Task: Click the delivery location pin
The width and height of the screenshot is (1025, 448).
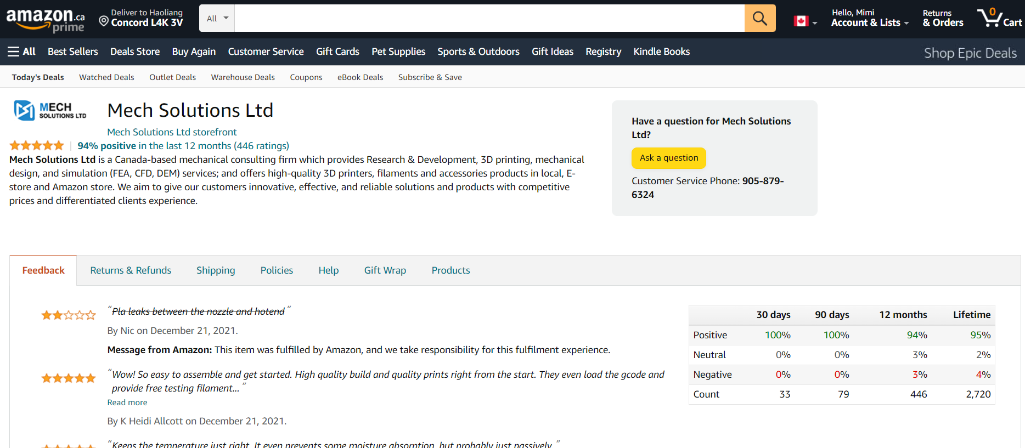Action: 104,21
